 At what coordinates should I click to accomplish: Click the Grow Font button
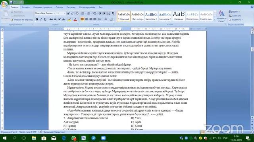(68, 13)
